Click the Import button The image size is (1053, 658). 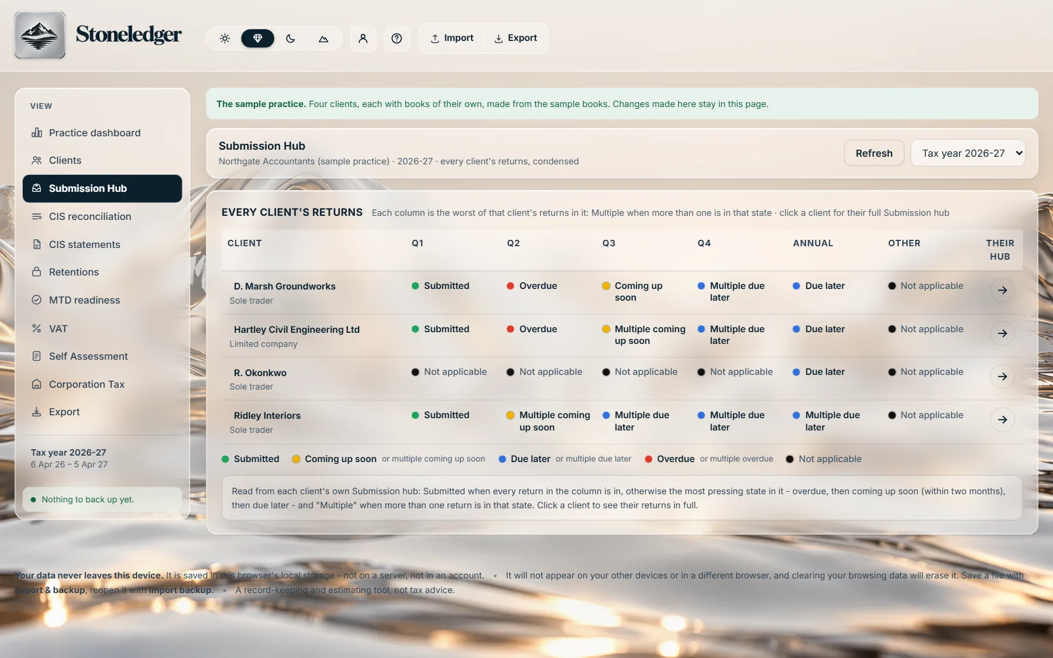[x=452, y=38]
